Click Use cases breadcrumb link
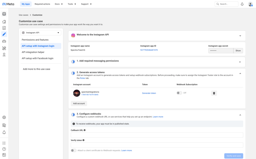This screenshot has width=256, height=159. tap(23, 15)
